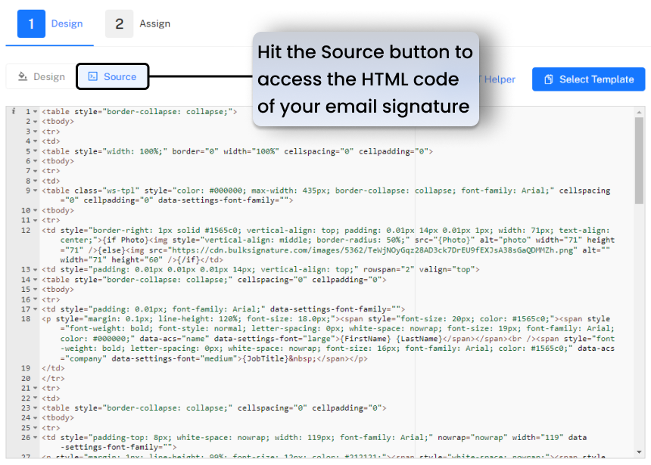Click the Select Template button
The height and width of the screenshot is (465, 651).
tap(588, 79)
